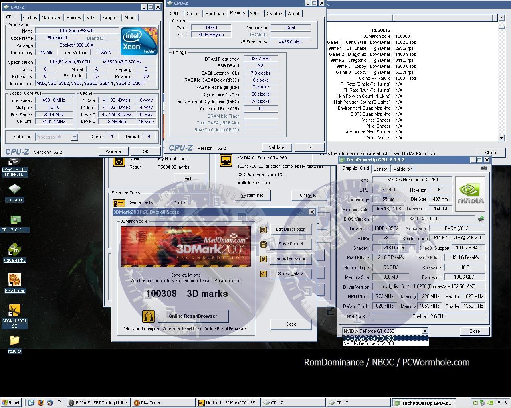
Task: Click the NVIDIA logo in GPU-Z
Action: click(470, 194)
